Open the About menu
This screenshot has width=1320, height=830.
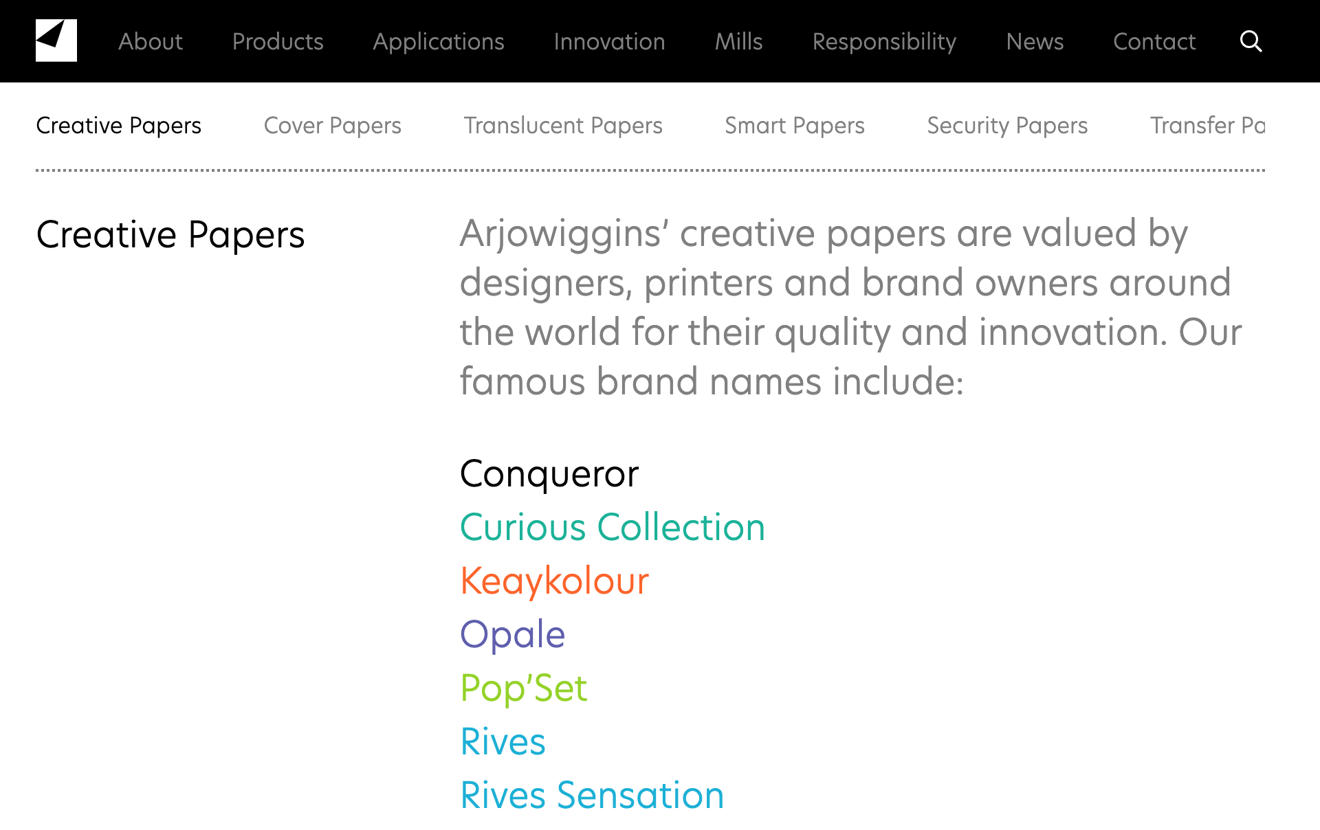click(151, 42)
